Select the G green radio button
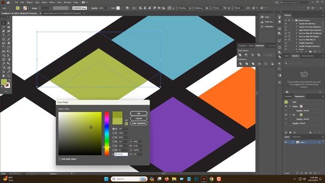This screenshot has width=325, height=183. (113, 146)
